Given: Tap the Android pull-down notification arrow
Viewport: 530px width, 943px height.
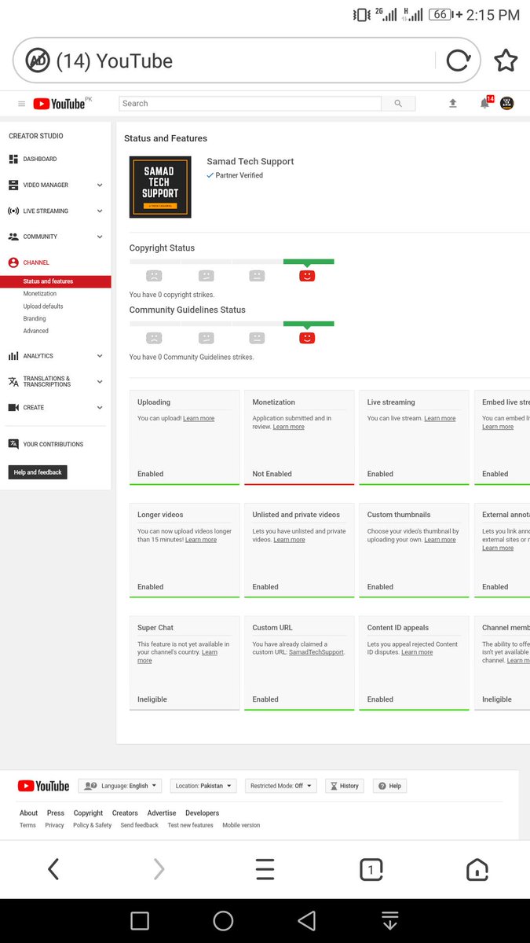Looking at the screenshot, I should click(390, 921).
